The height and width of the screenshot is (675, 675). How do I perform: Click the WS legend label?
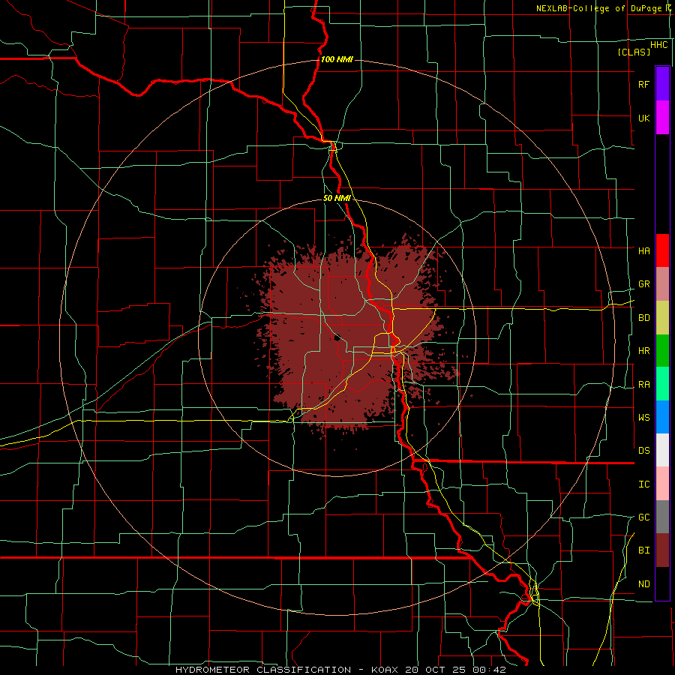[x=643, y=418]
